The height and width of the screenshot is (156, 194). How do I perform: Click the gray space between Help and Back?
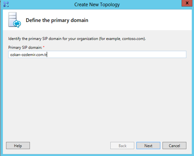pos(70,146)
